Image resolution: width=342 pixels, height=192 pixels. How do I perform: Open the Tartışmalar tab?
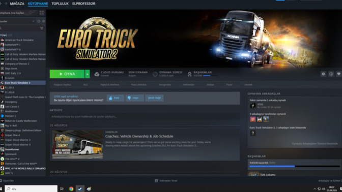coord(165,85)
